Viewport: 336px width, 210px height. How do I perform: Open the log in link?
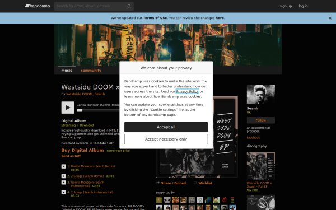[303, 6]
